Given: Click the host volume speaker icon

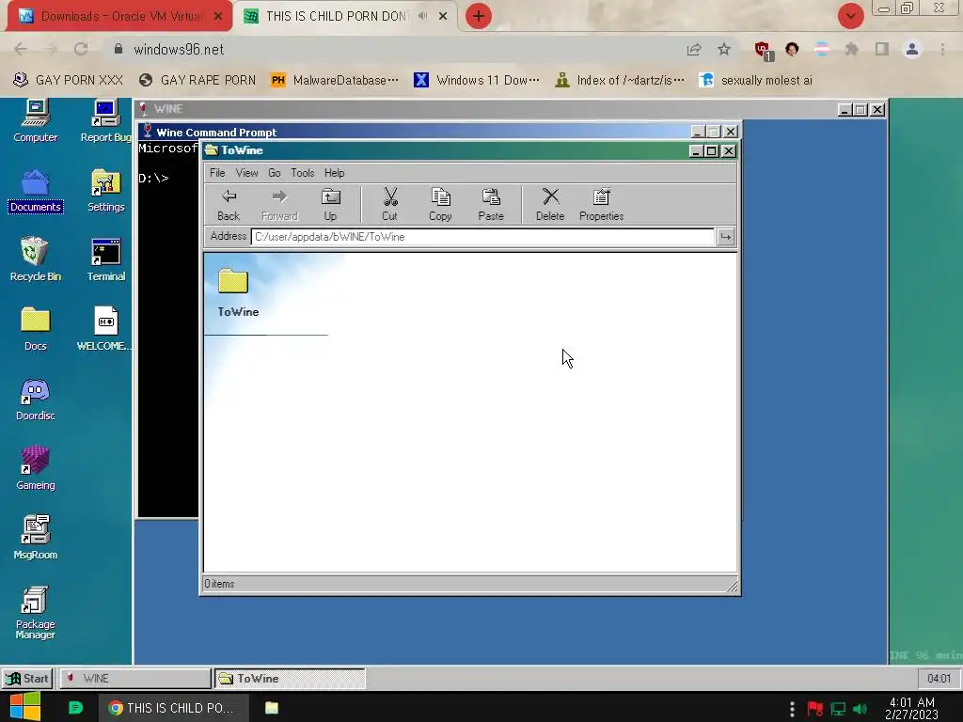Looking at the screenshot, I should click(860, 709).
